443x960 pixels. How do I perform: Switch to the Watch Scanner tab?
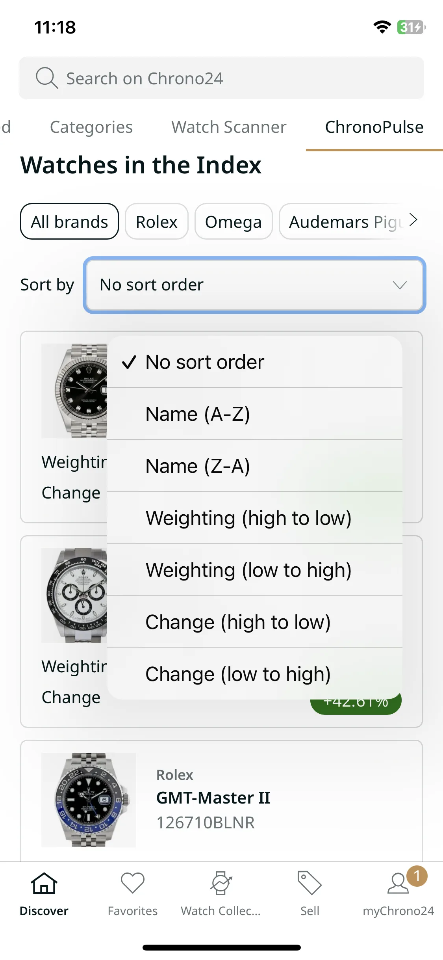click(x=229, y=127)
